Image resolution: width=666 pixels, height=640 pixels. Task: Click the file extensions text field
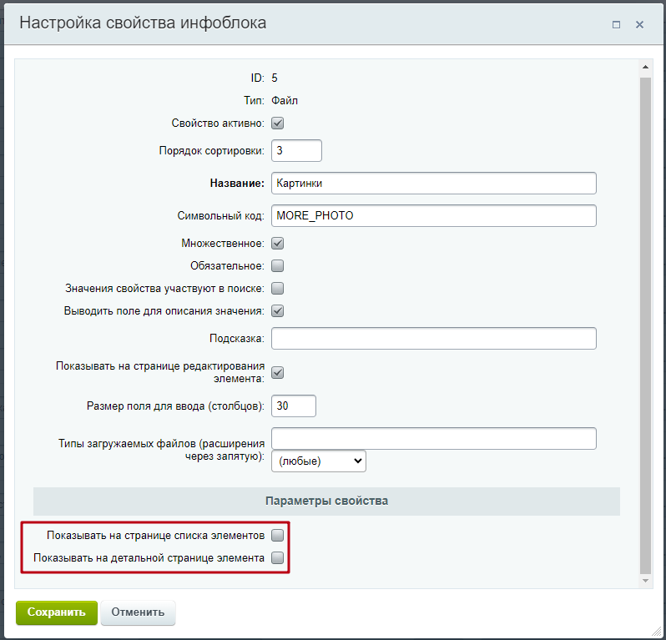point(434,439)
